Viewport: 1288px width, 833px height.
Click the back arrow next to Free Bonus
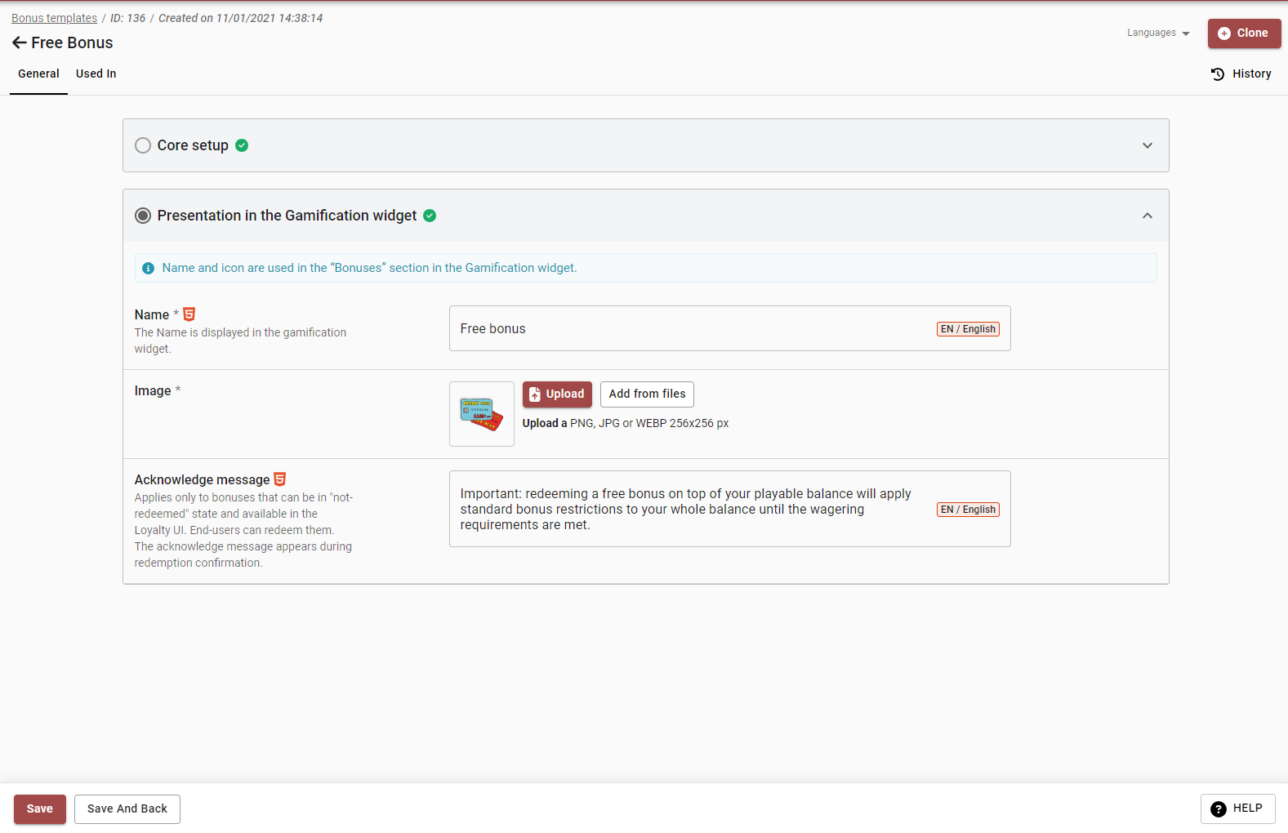(x=20, y=42)
